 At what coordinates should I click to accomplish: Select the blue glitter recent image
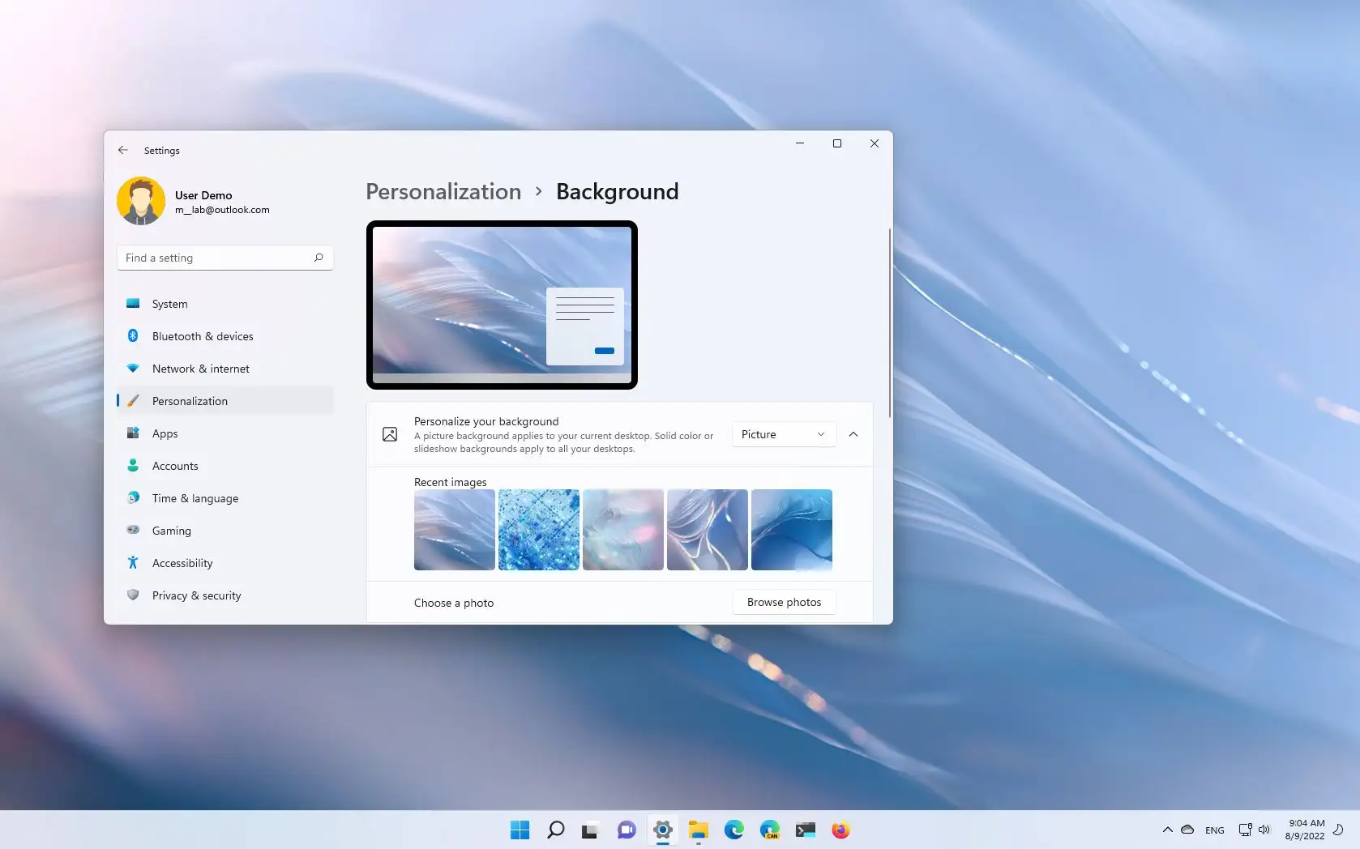(539, 530)
